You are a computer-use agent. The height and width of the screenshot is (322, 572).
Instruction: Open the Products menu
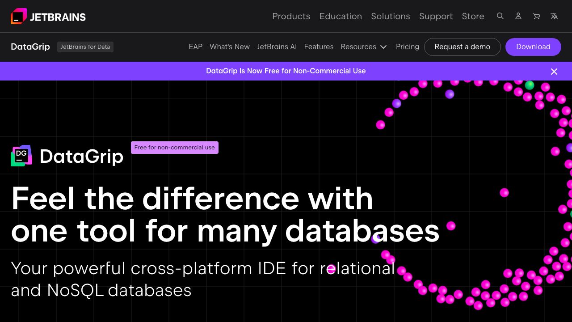point(291,16)
